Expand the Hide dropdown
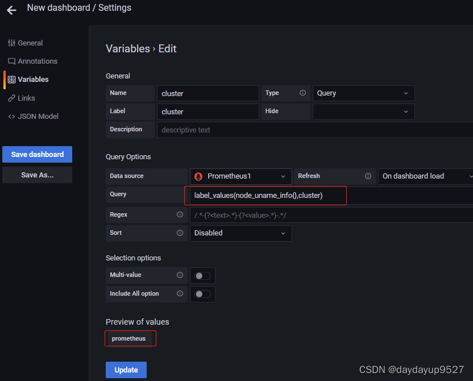 (363, 112)
